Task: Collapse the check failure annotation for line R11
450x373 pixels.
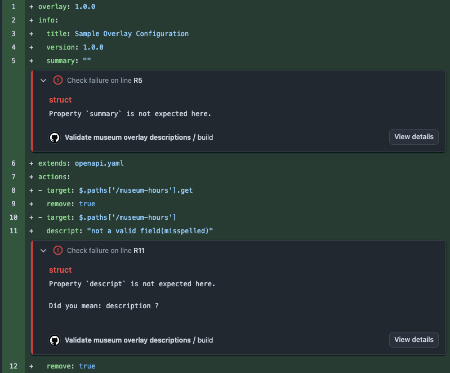Action: pyautogui.click(x=43, y=251)
